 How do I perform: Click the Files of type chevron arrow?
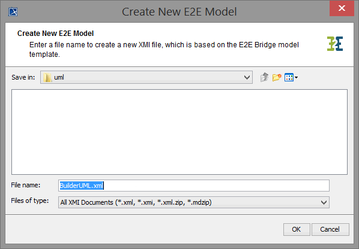point(324,202)
